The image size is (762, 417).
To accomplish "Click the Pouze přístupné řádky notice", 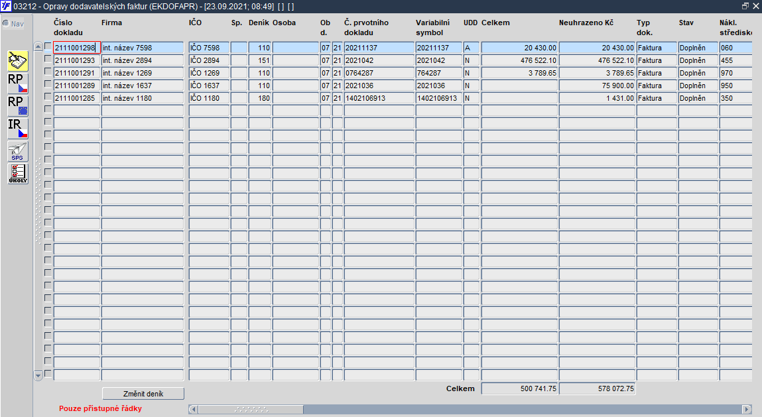I will [x=101, y=409].
